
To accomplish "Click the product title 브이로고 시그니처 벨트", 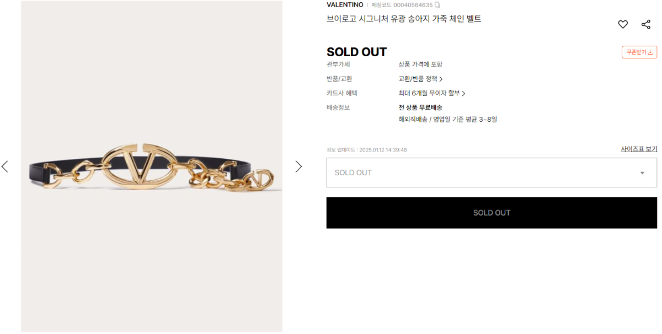I will pos(404,19).
